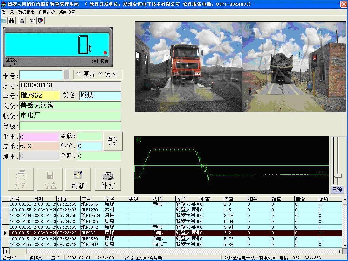Click the 发货 field with 鹤壁大河涧

click(x=70, y=105)
